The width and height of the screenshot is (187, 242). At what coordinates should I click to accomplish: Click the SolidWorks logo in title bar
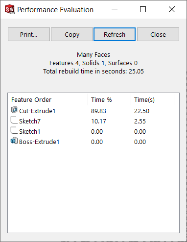click(10, 9)
